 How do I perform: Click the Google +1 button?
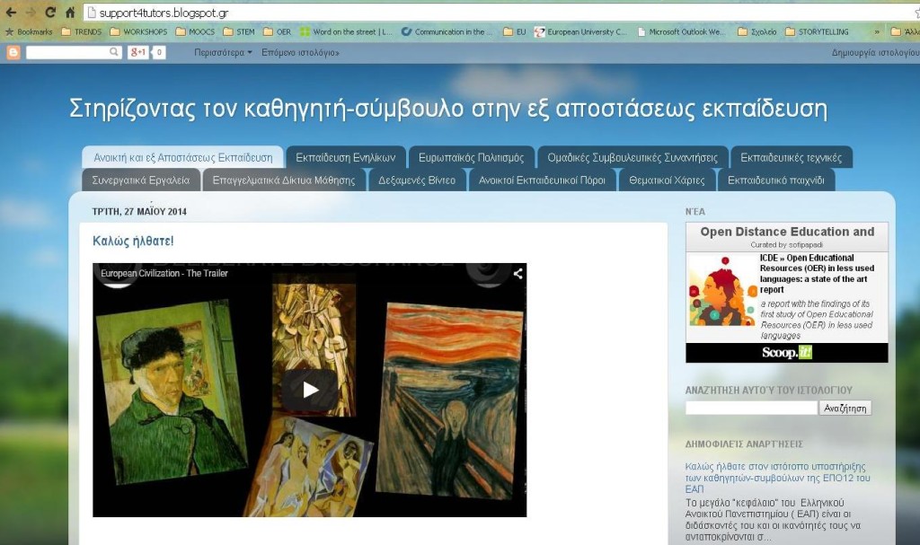137,53
